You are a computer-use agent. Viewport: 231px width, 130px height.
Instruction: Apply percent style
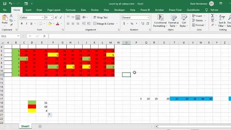pyautogui.click(x=132, y=23)
